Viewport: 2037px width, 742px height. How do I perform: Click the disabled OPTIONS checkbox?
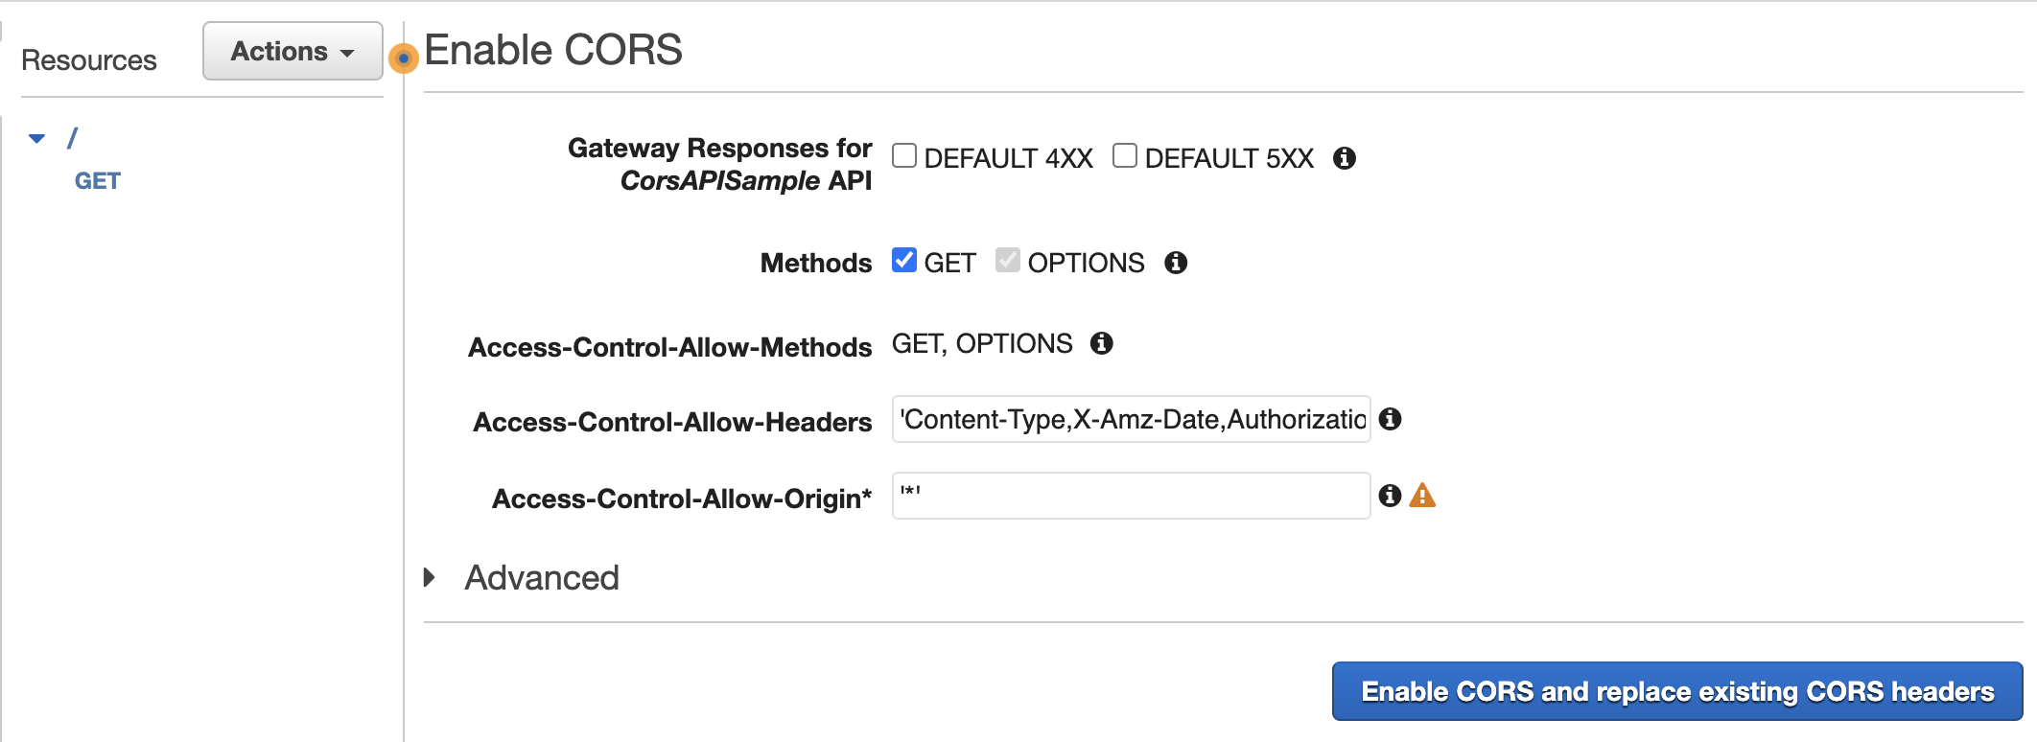[x=1007, y=260]
